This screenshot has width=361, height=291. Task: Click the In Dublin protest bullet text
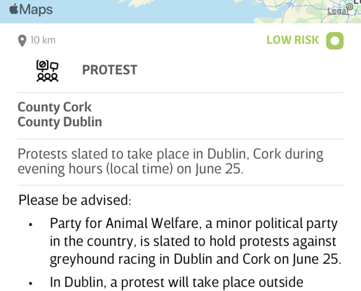coord(177,282)
